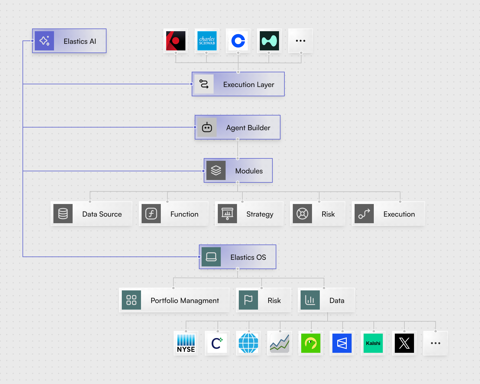The width and height of the screenshot is (480, 384).
Task: Click the Strategy label text
Action: (260, 214)
